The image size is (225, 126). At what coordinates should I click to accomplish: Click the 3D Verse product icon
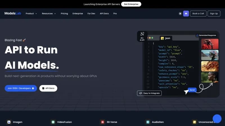(x=102, y=122)
